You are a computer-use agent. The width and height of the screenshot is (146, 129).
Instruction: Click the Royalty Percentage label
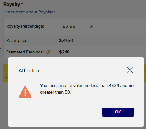coord(25,26)
